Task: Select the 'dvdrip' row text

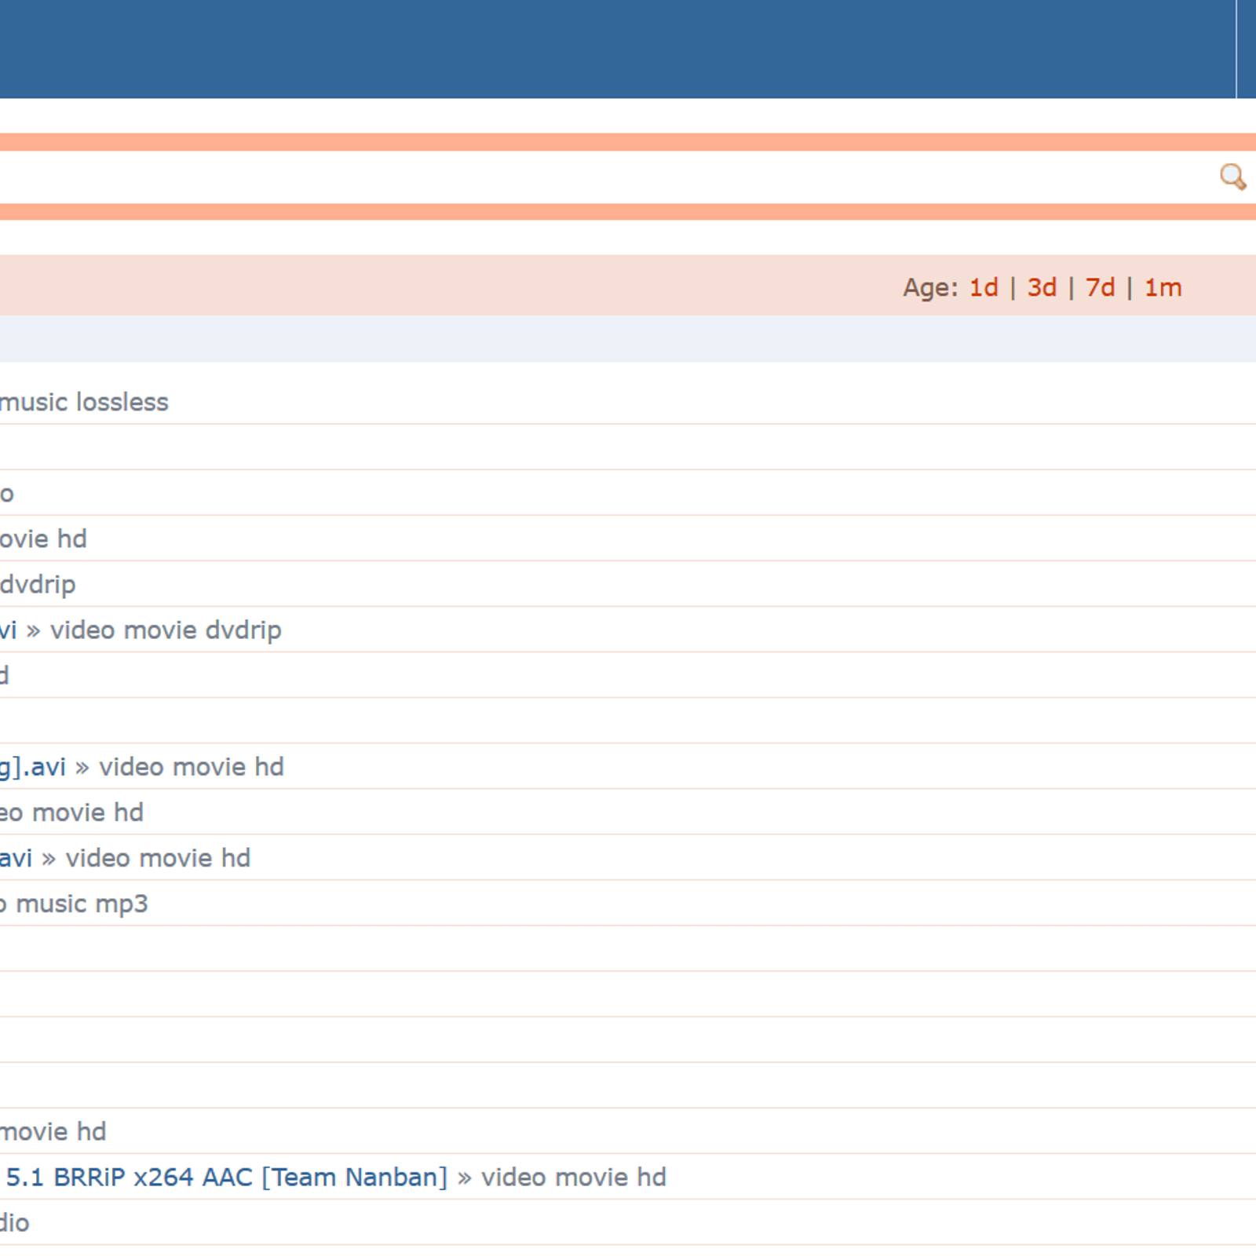Action: click(38, 585)
